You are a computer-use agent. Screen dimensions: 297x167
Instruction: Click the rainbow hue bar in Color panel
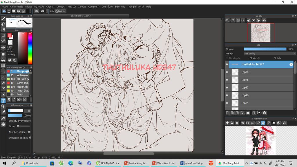[30, 48]
